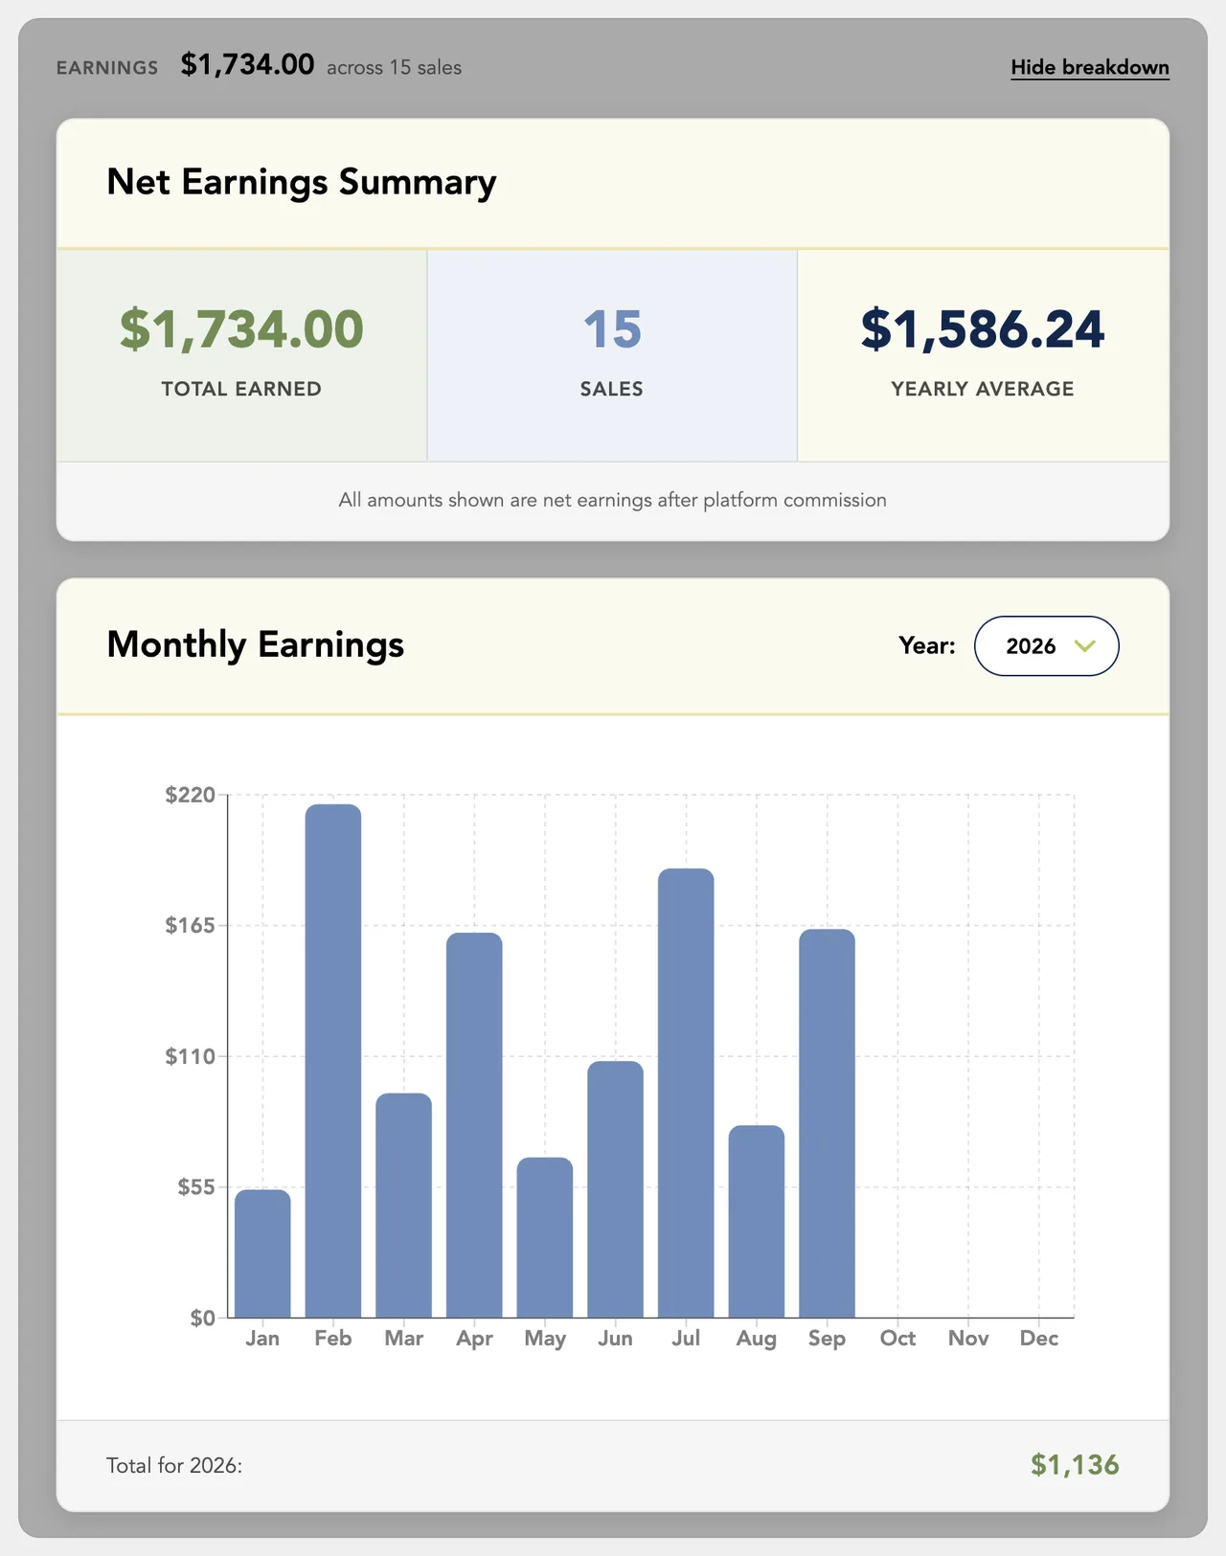Click the $1,136 total for 2026
The image size is (1226, 1556).
pos(1075,1465)
